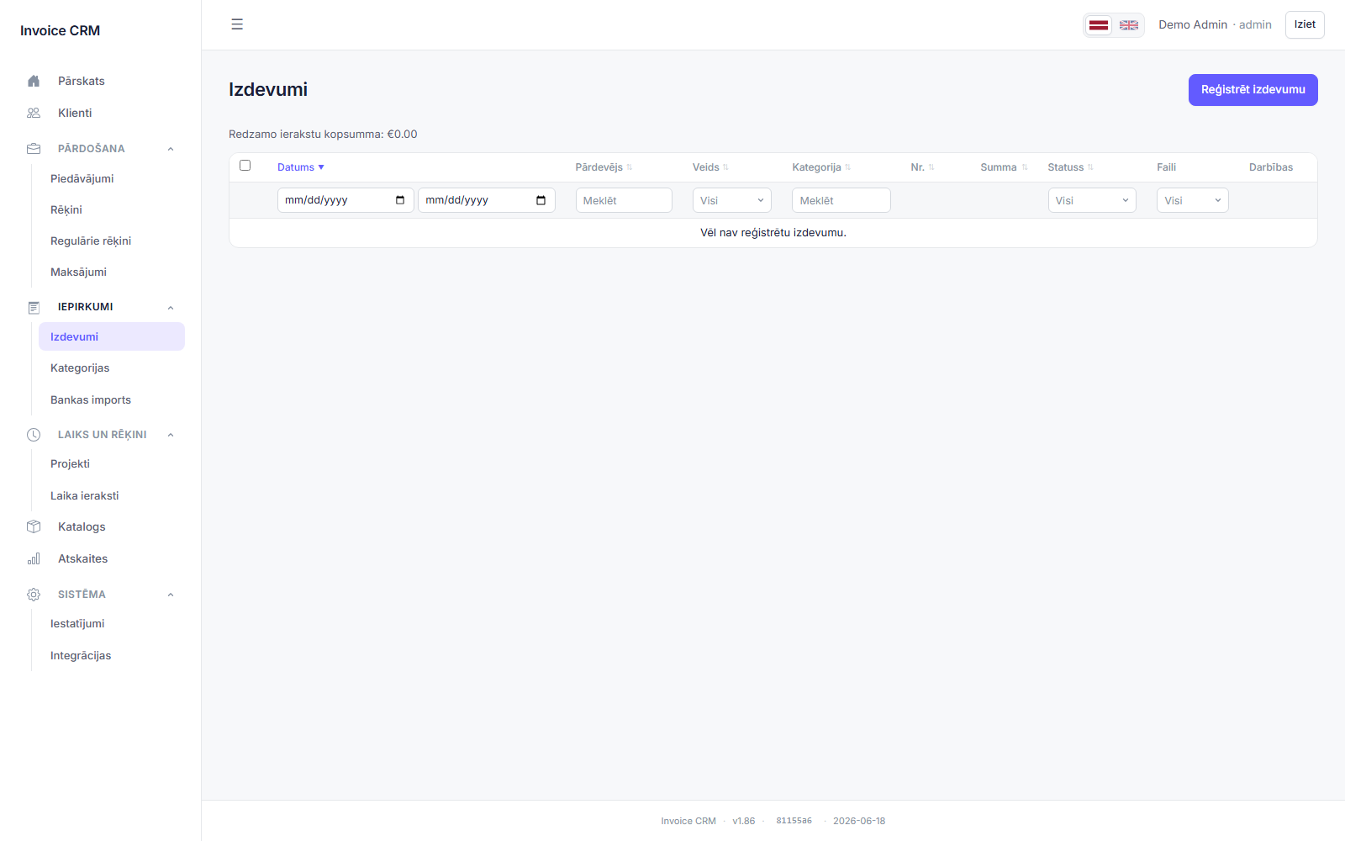Click version v1.86 in footer
Screen dimensions: 1345x841
coord(744,821)
